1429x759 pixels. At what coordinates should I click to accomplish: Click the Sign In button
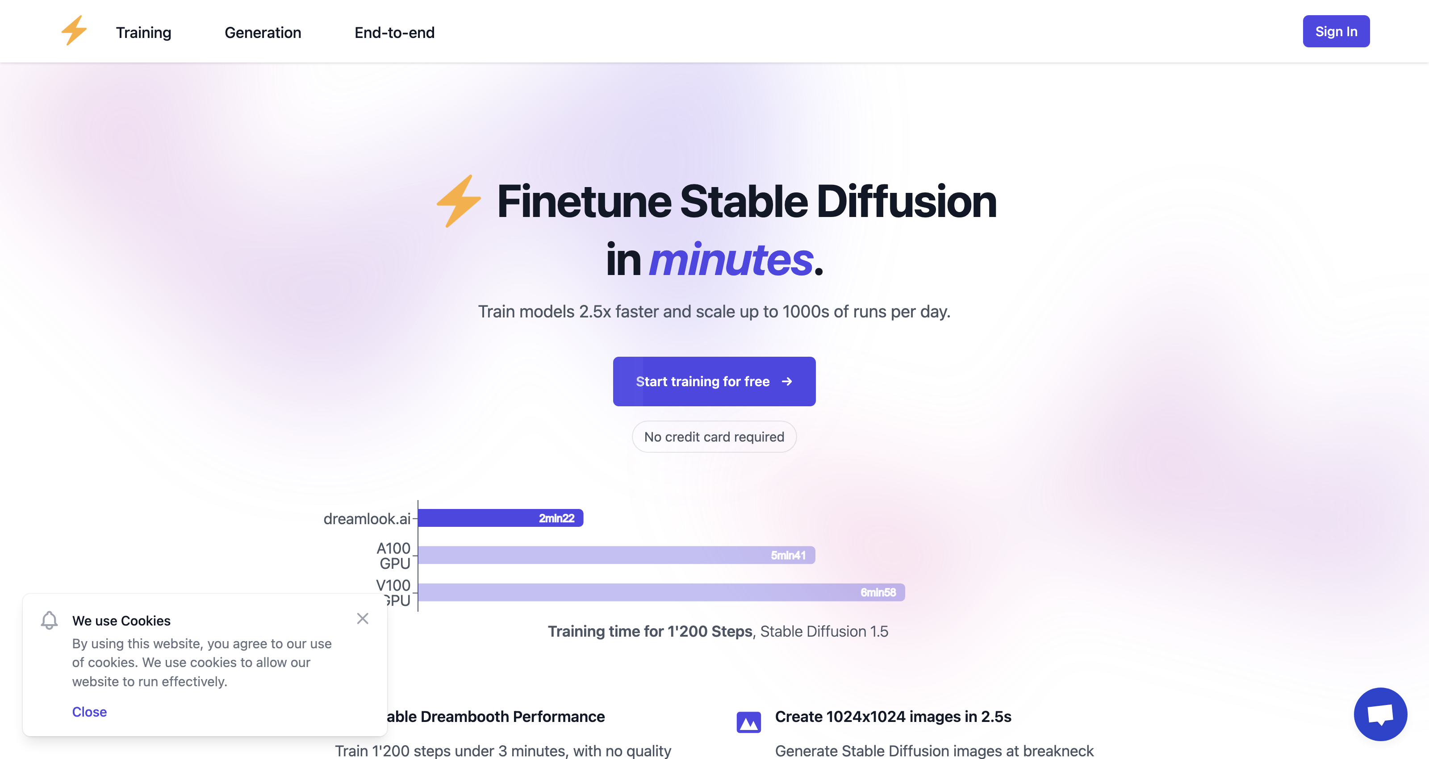point(1336,31)
